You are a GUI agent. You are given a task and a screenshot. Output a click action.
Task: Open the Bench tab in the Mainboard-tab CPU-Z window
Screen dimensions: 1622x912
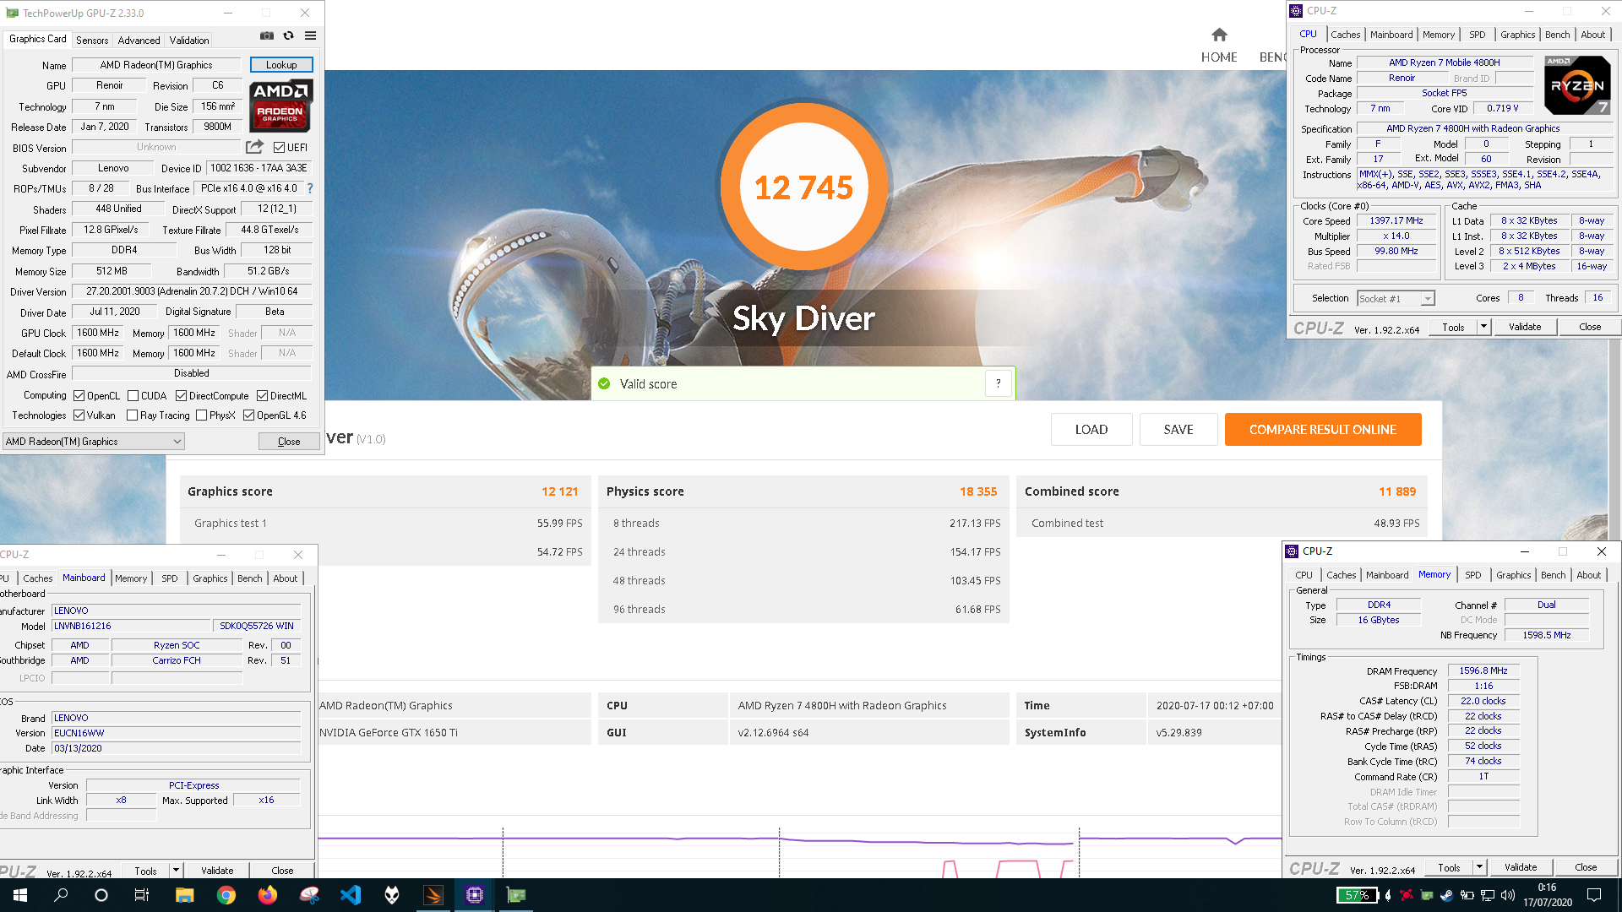click(x=249, y=578)
